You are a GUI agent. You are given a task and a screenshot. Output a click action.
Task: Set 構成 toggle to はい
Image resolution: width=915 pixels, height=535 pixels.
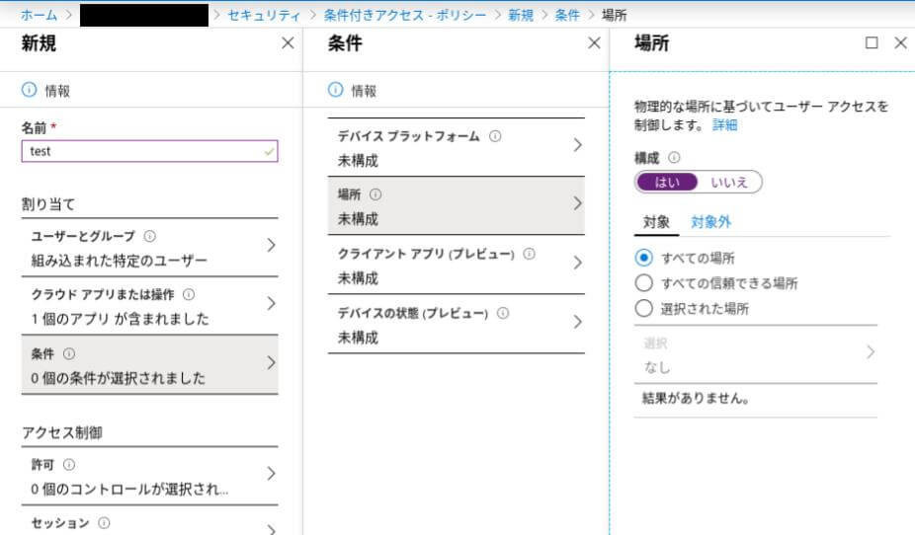coord(667,183)
